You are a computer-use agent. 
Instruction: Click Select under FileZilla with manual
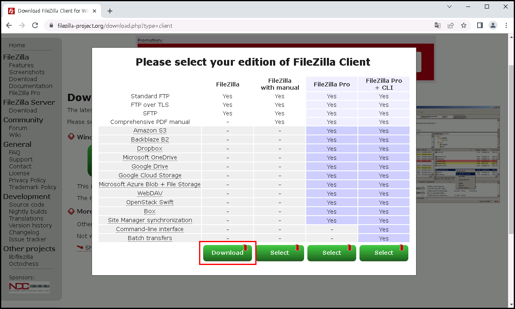coord(280,253)
